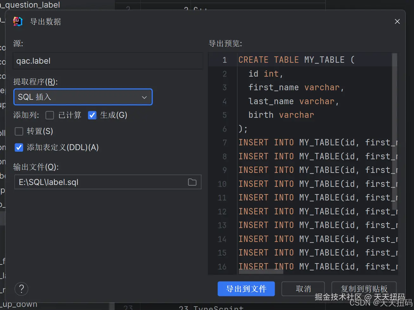Toggle the 转置(S) checkbox
This screenshot has height=310, width=414.
point(19,131)
